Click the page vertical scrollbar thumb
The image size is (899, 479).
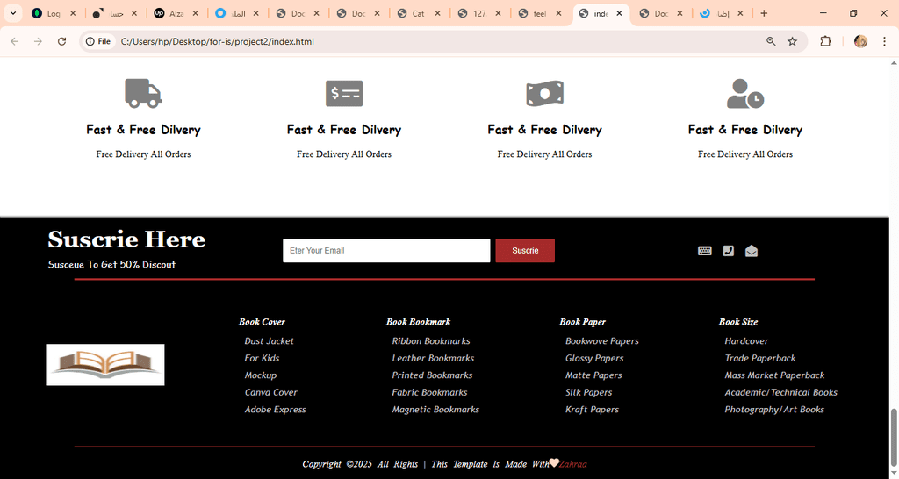(893, 437)
